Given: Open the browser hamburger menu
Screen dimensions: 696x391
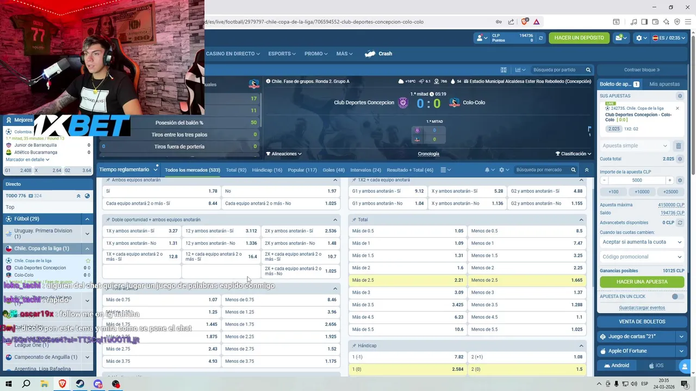Looking at the screenshot, I should (688, 22).
